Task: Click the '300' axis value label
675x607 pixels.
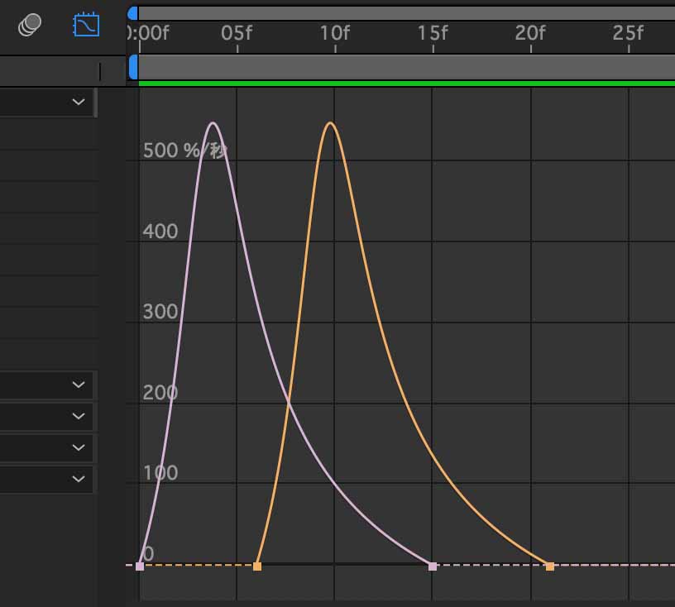Action: tap(160, 312)
